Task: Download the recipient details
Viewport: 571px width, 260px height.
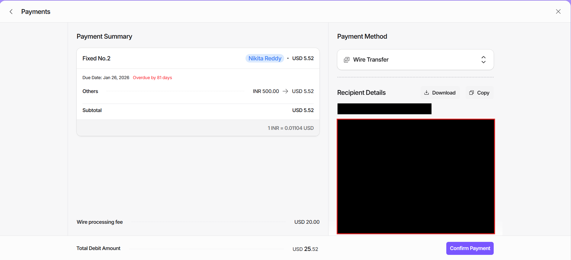Action: [x=440, y=93]
